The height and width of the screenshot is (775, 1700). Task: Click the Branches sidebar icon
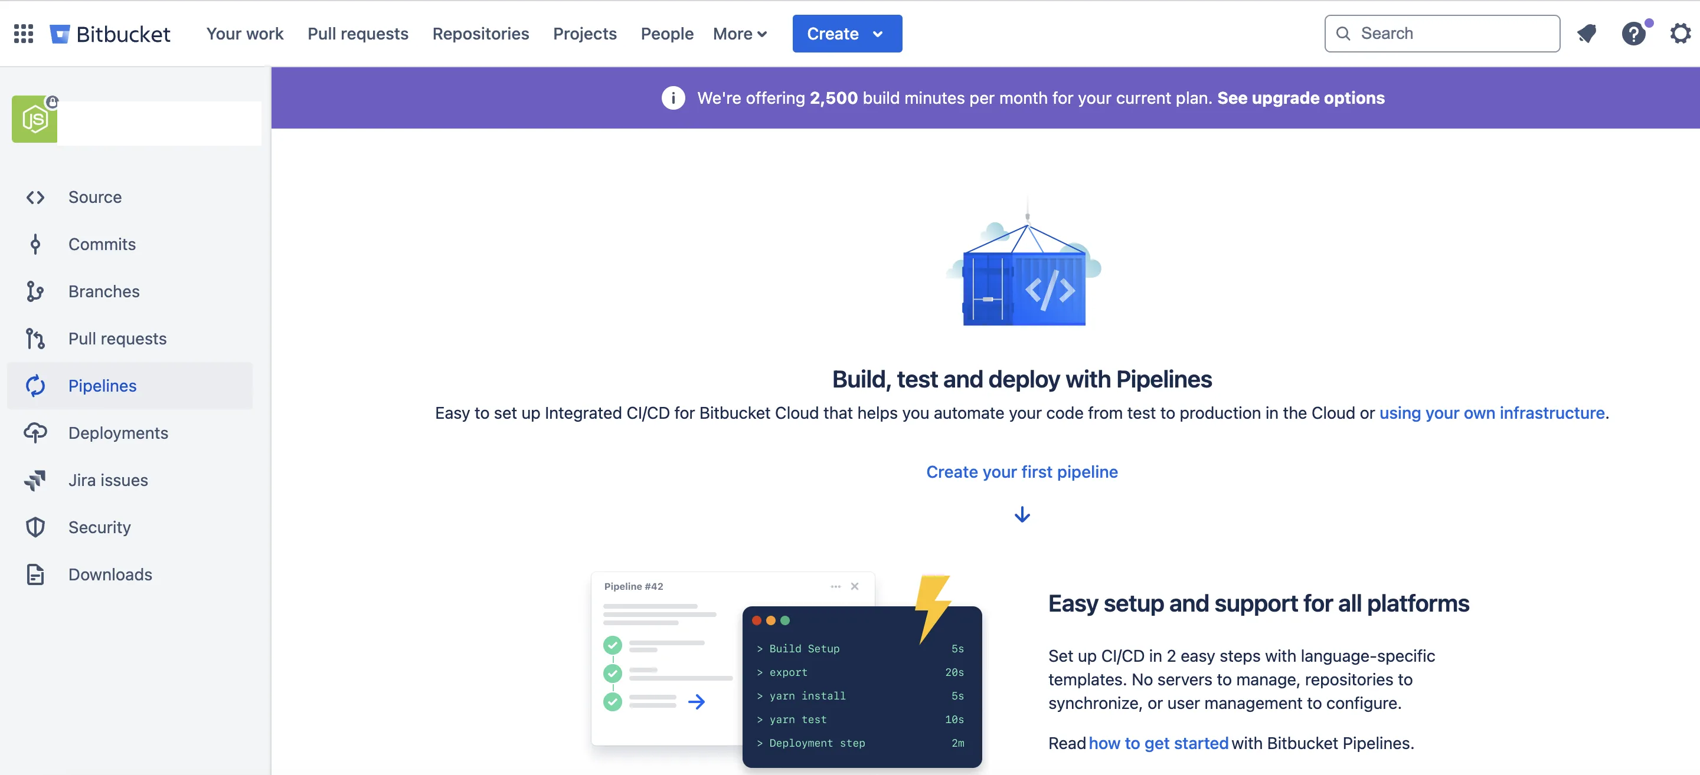tap(35, 291)
